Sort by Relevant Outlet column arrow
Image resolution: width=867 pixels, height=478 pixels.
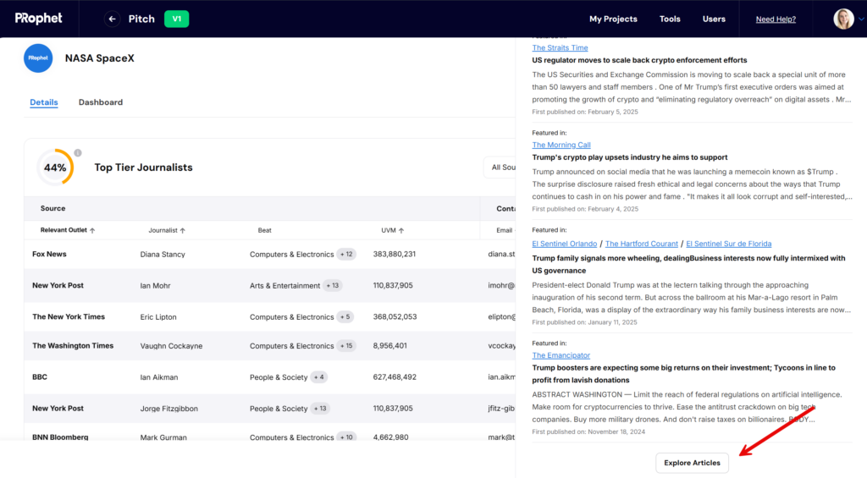92,230
